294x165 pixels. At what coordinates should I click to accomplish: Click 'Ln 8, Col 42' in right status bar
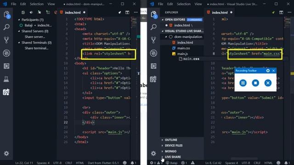click(213, 163)
